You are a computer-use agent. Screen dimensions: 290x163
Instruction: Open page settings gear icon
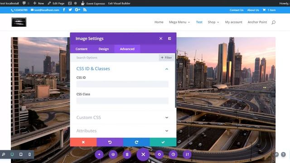pos(159,154)
